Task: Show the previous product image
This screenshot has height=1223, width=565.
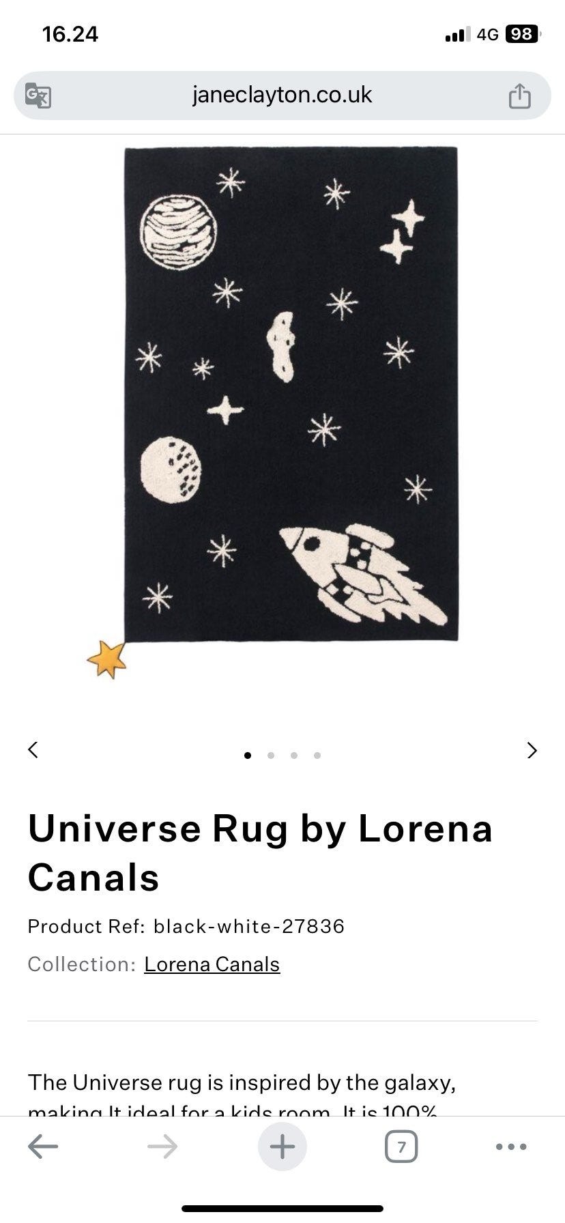Action: tap(33, 749)
